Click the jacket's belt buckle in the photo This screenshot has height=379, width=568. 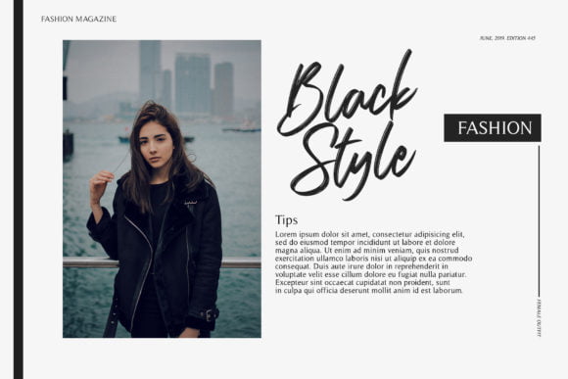210,315
